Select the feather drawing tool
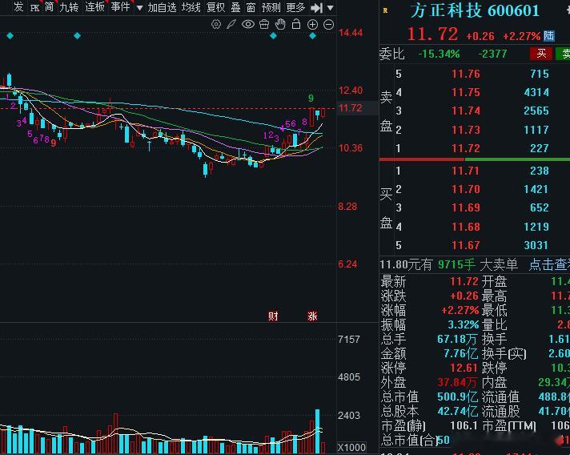This screenshot has width=570, height=455. tap(231, 24)
